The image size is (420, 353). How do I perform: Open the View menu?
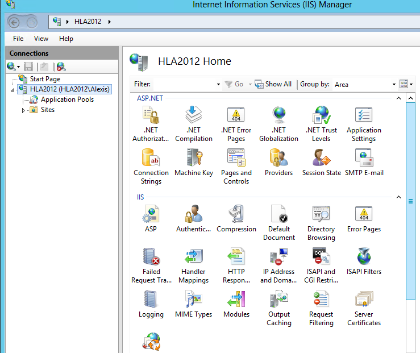[x=41, y=39]
